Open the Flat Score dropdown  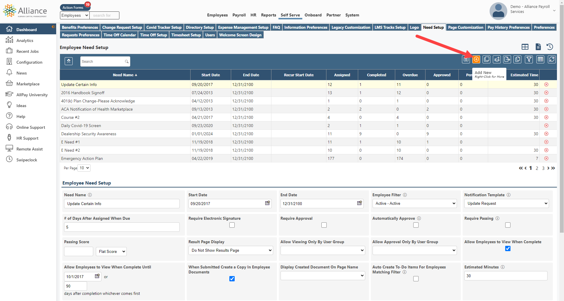pos(111,251)
